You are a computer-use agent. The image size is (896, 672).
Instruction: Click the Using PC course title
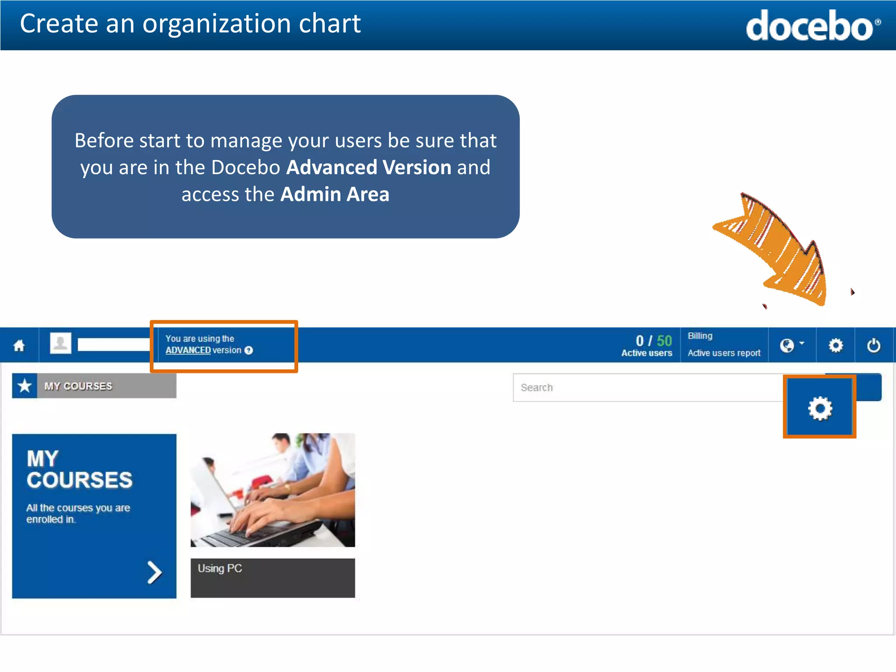coord(220,568)
